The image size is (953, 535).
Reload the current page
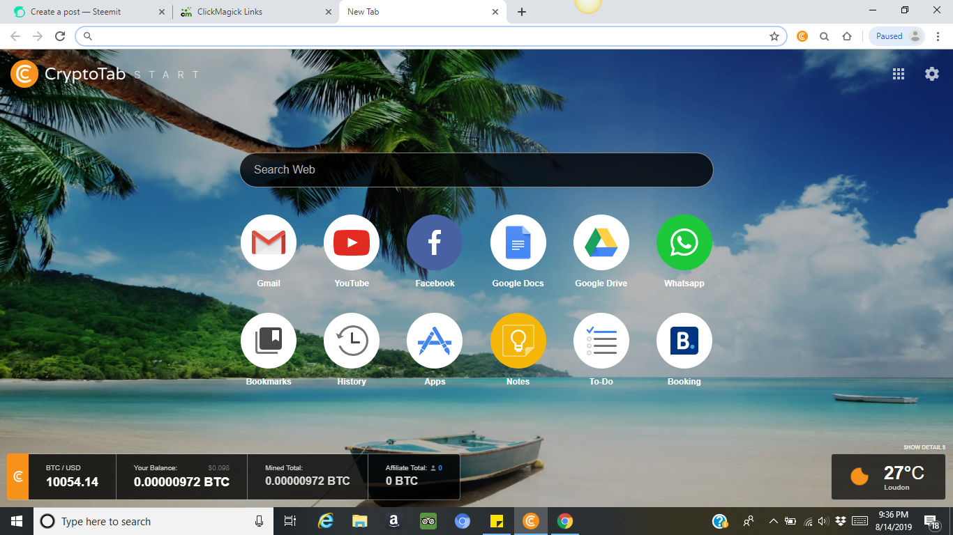point(60,36)
